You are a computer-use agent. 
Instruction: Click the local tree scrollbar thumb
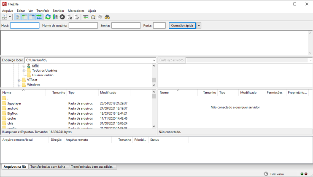point(154,80)
